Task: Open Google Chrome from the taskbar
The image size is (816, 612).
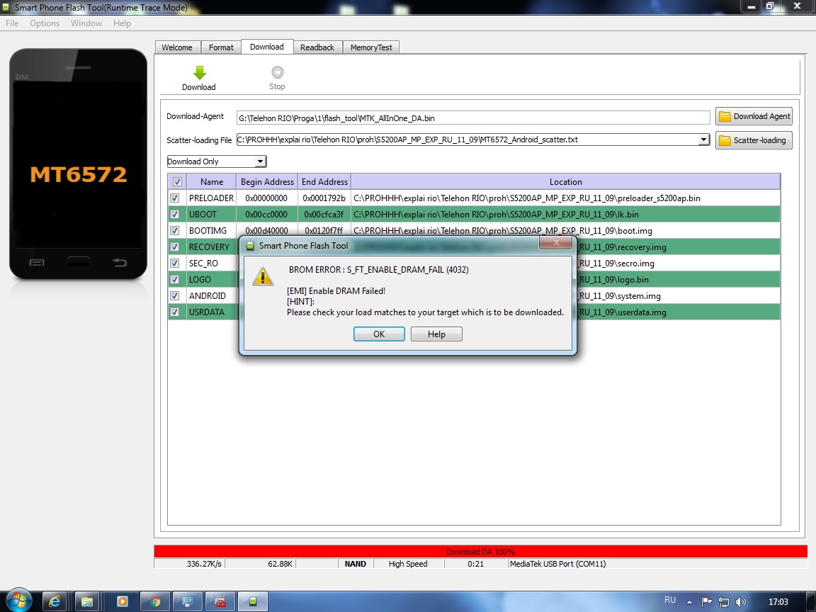Action: coord(155,601)
